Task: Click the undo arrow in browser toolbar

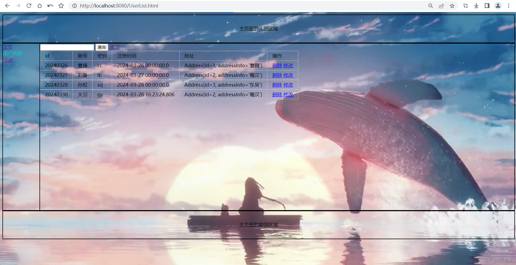Action: tap(50, 6)
